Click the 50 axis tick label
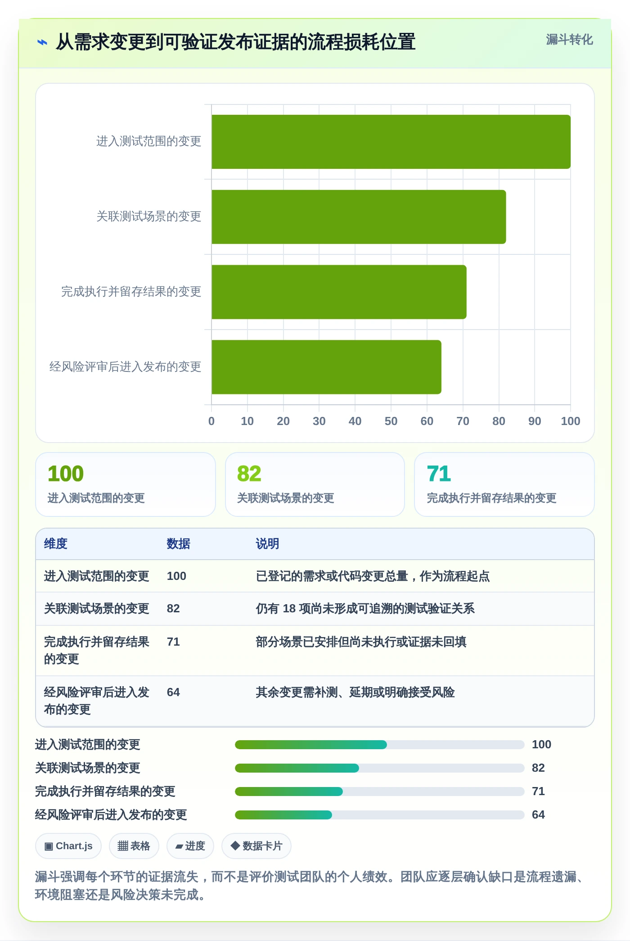The height and width of the screenshot is (941, 630). (x=391, y=421)
